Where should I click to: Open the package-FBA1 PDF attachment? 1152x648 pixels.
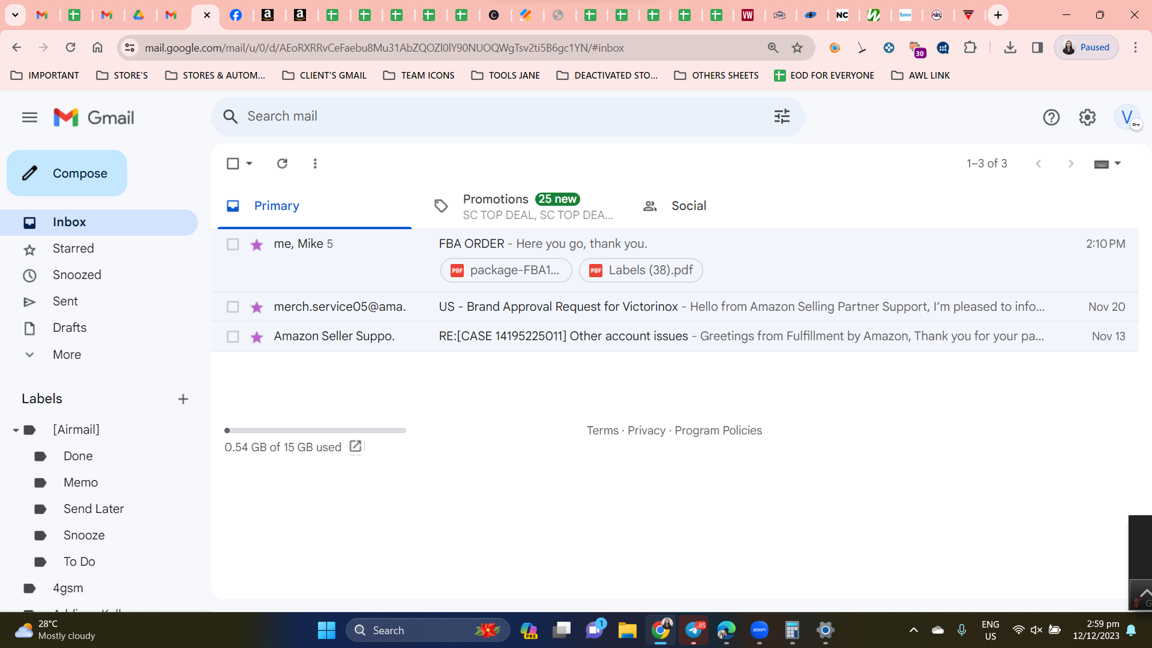click(506, 271)
